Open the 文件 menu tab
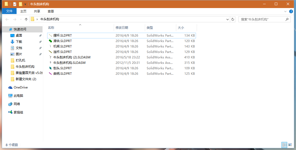The width and height of the screenshot is (296, 150). coord(9,11)
